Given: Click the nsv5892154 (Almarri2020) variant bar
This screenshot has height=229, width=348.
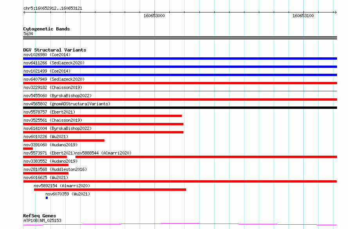Looking at the screenshot, I should click(x=110, y=190).
